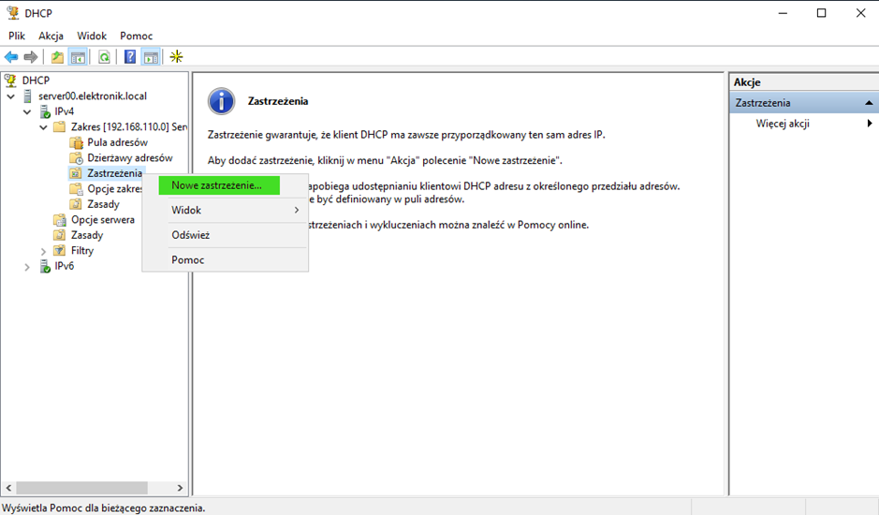Expand the IPv6 tree node
879x515 pixels.
(x=27, y=267)
